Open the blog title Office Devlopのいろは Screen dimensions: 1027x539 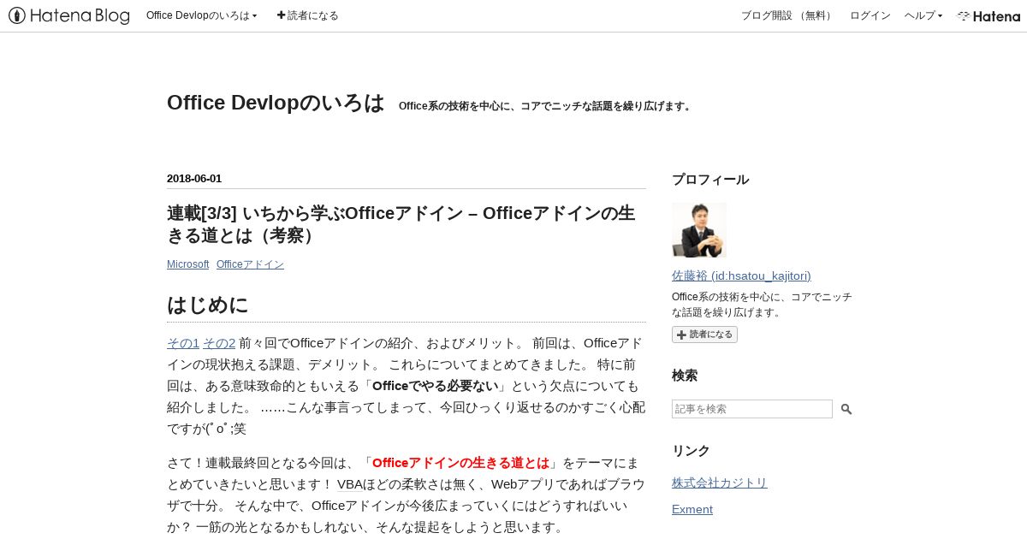[276, 103]
